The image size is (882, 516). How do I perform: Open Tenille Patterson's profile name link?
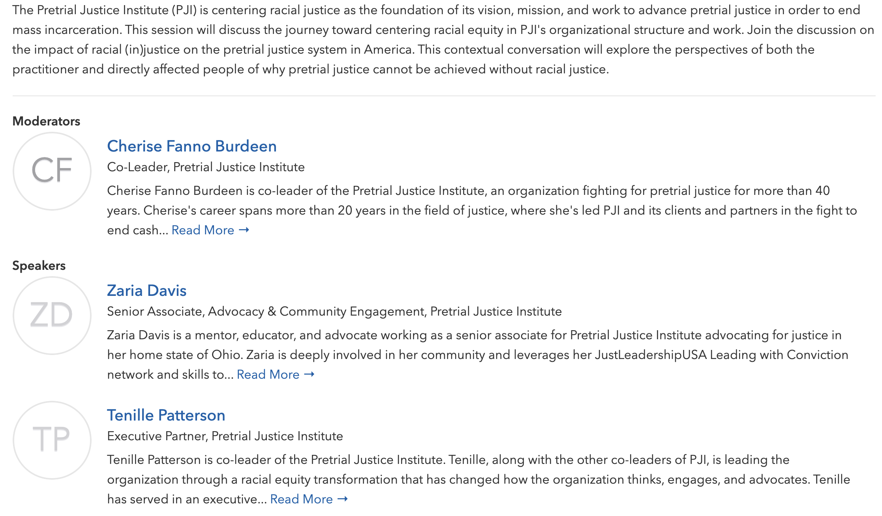(x=166, y=415)
